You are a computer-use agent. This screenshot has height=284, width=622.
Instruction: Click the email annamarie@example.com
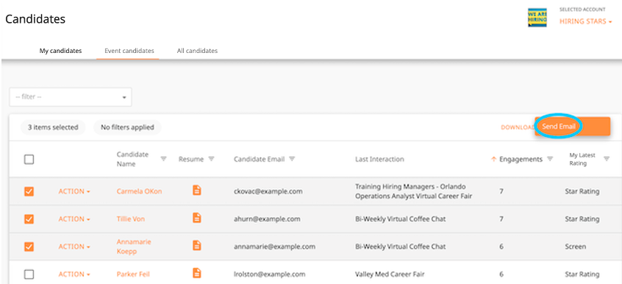point(274,246)
